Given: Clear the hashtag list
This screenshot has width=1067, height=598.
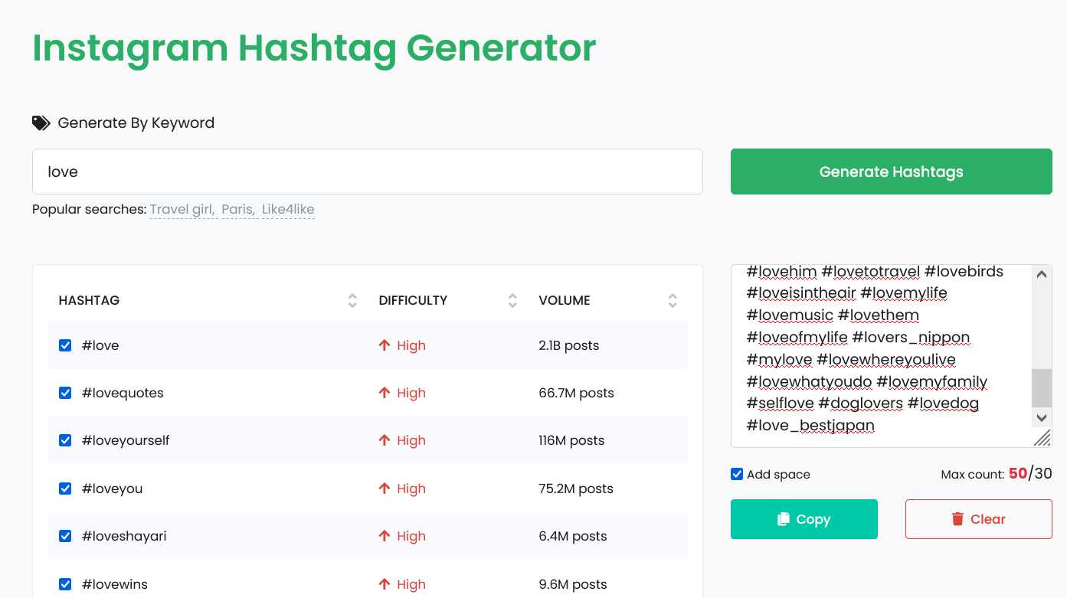Looking at the screenshot, I should (979, 519).
